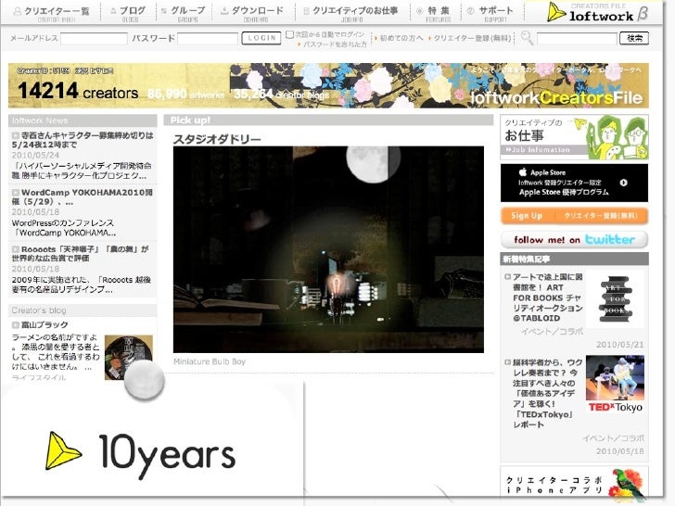The image size is (675, 506).
Task: Enable the auto-login checkbox
Action: pyautogui.click(x=289, y=34)
